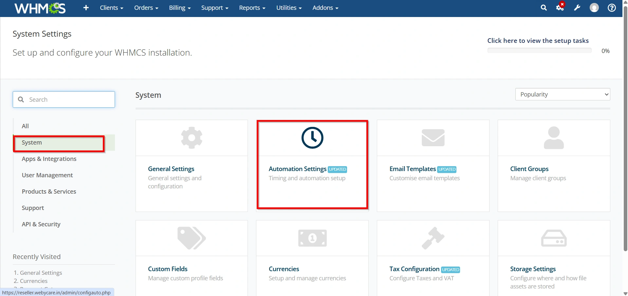Open the Popularity sort dropdown
Viewport: 628px width, 296px height.
coord(563,94)
